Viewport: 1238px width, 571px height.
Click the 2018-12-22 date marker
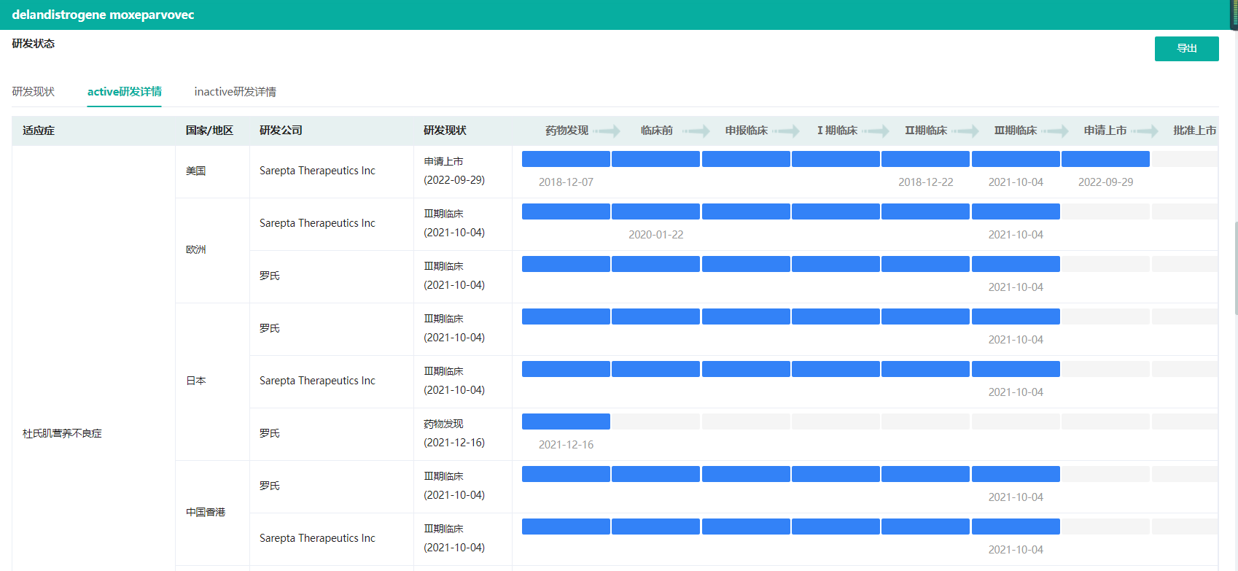[x=925, y=182]
